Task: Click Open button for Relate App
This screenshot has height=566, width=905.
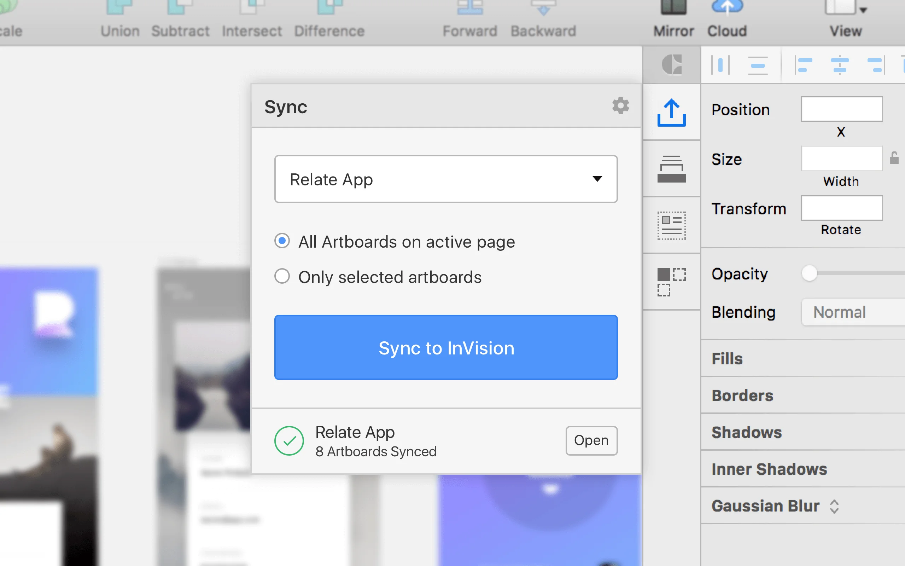Action: (x=591, y=440)
